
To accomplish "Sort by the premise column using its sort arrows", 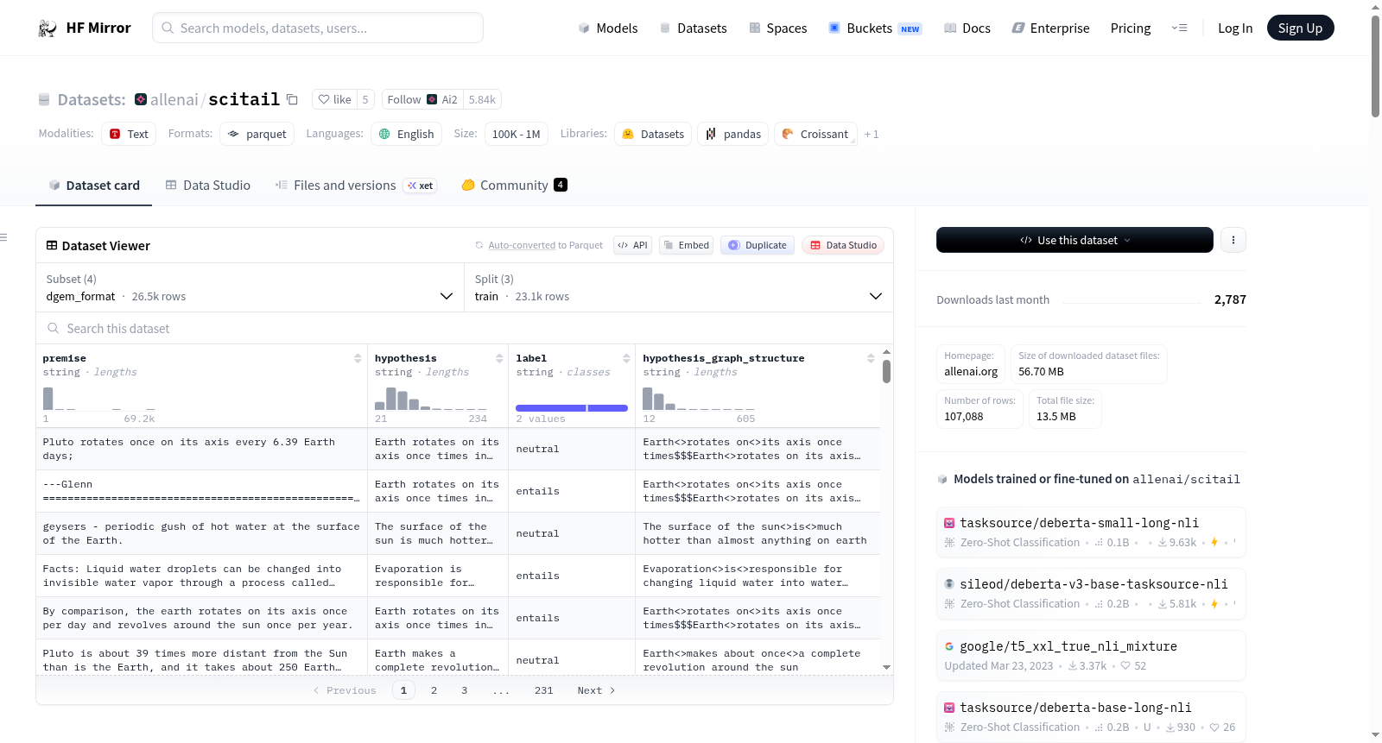I will [x=358, y=358].
